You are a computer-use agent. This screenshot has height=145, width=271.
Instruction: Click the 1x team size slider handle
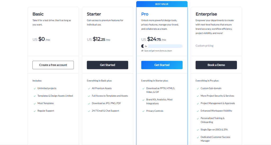(x=146, y=46)
